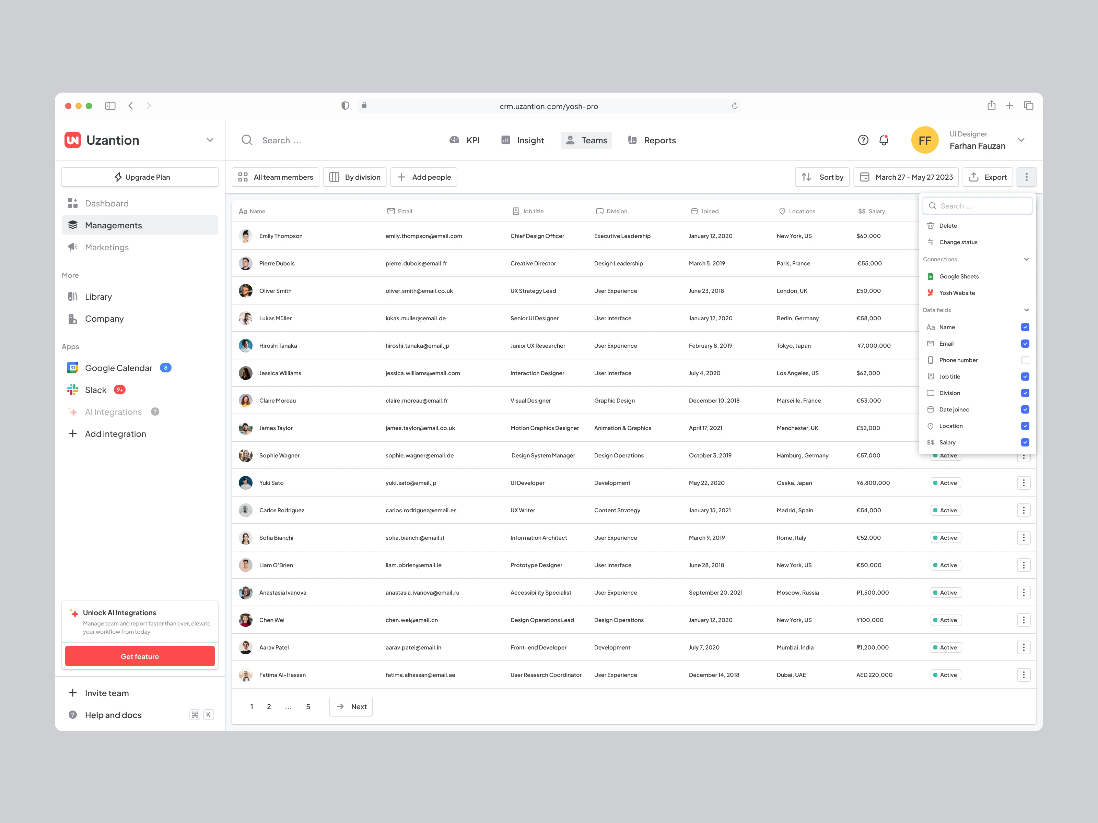Image resolution: width=1098 pixels, height=823 pixels.
Task: Uncheck the Salary data field checkbox
Action: pyautogui.click(x=1025, y=442)
